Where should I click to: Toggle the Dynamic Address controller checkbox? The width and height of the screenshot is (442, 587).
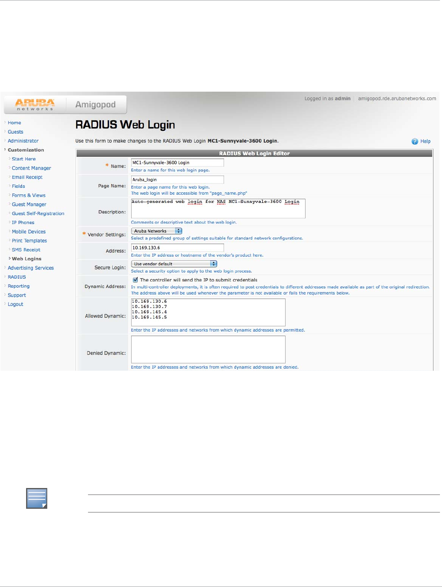(x=135, y=280)
